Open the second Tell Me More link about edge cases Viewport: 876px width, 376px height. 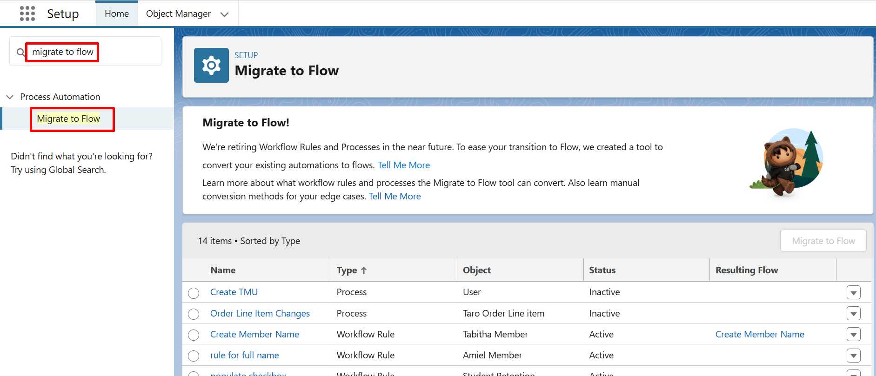[395, 196]
